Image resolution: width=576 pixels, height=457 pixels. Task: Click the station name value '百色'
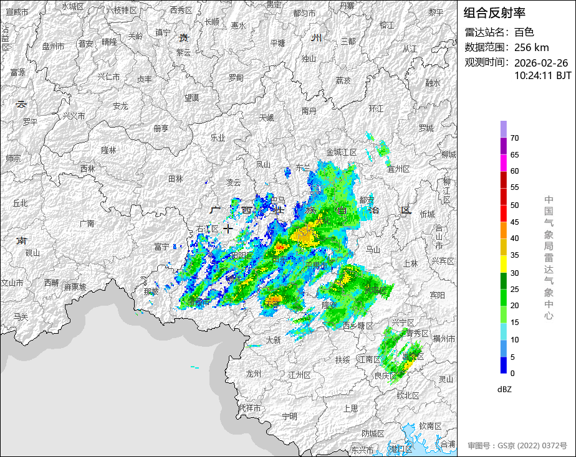pos(524,32)
